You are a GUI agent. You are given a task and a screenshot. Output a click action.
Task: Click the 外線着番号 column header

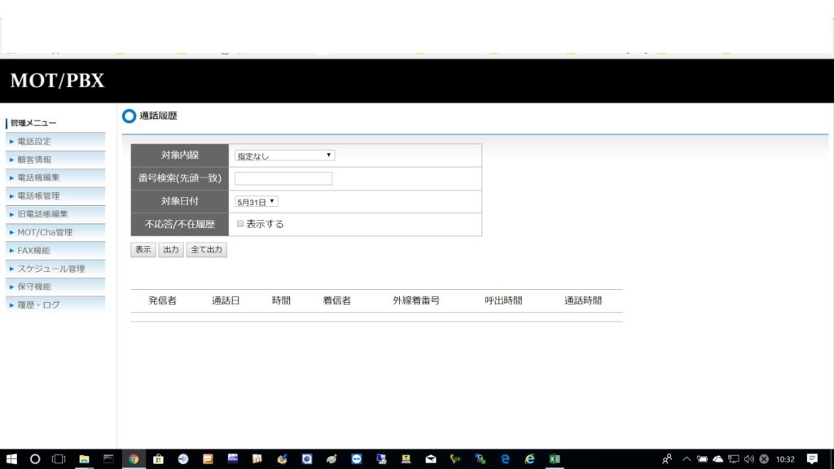click(416, 300)
